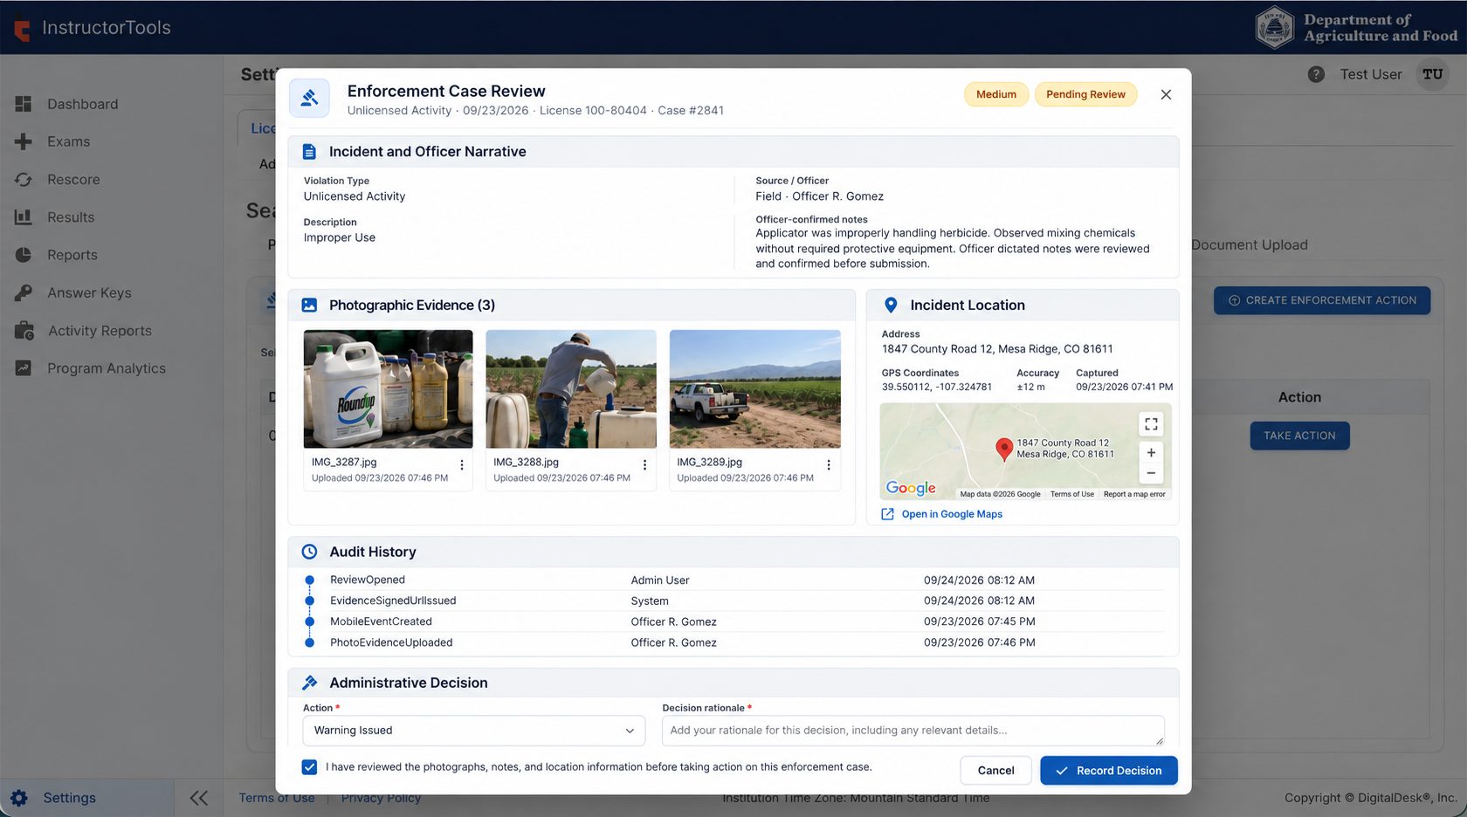The image size is (1467, 817).
Task: Click into the Decision rationale field
Action: coord(913,731)
